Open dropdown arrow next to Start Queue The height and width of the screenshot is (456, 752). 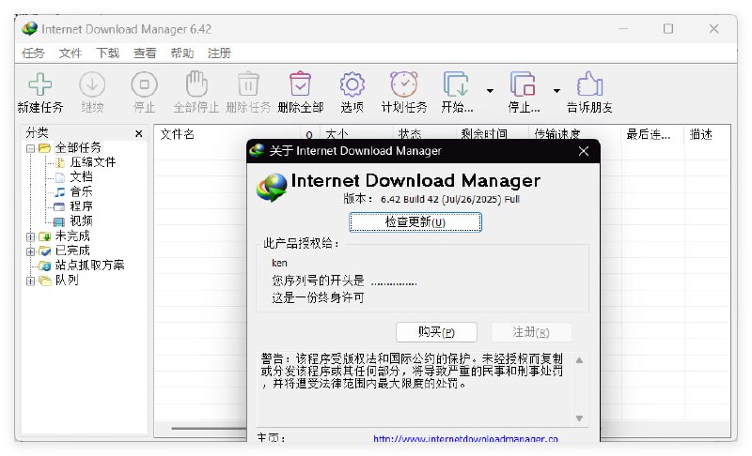pos(490,90)
